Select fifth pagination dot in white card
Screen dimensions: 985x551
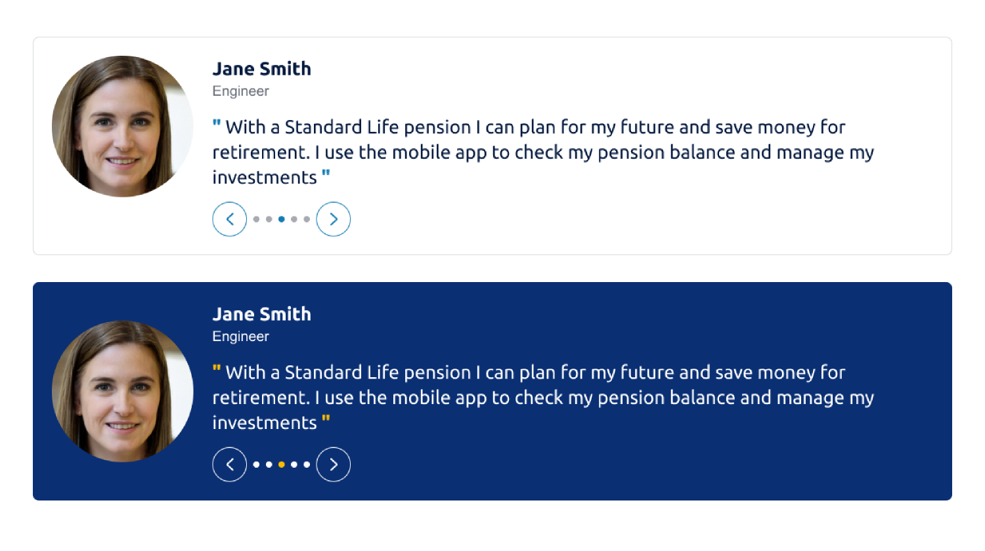307,219
